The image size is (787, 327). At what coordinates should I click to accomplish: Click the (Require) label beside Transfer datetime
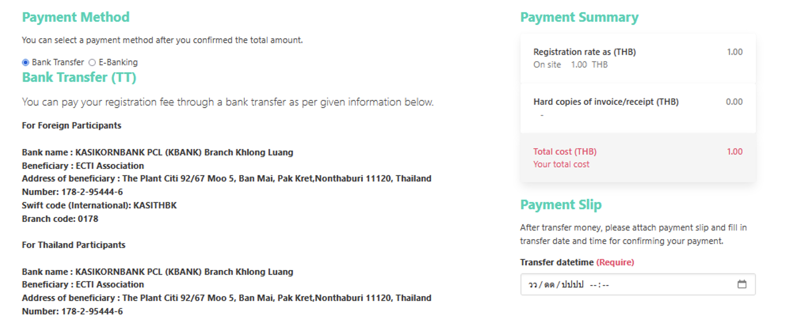coord(615,262)
